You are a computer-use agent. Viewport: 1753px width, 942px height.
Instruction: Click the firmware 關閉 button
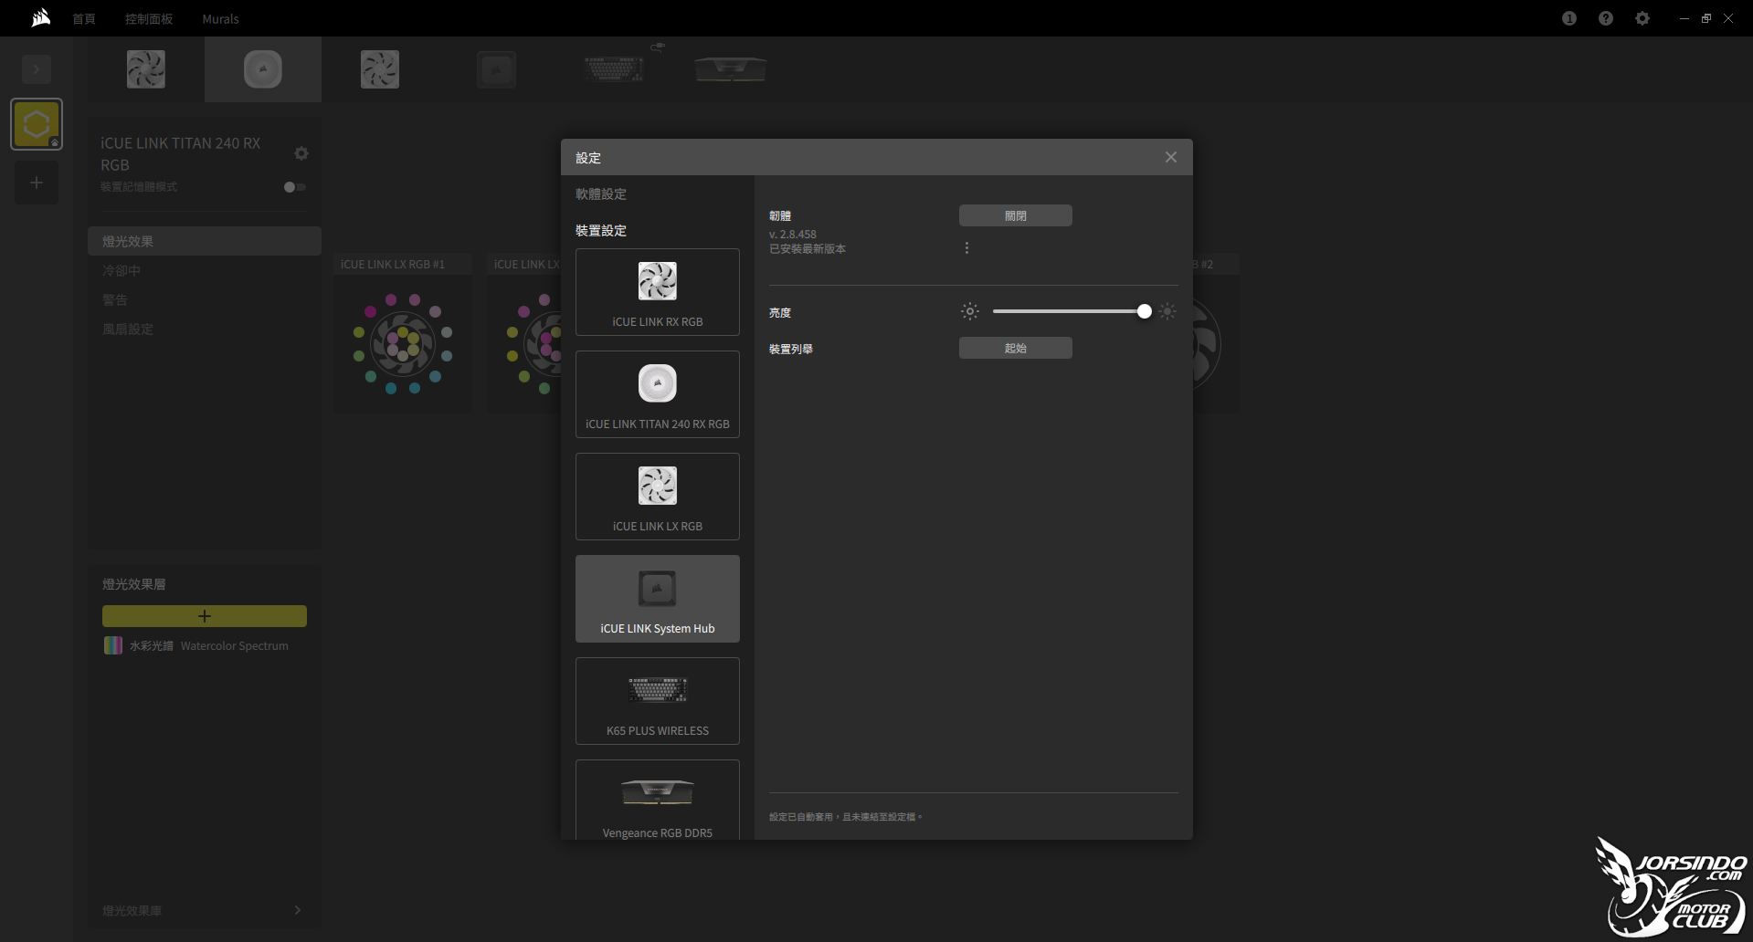click(1016, 215)
